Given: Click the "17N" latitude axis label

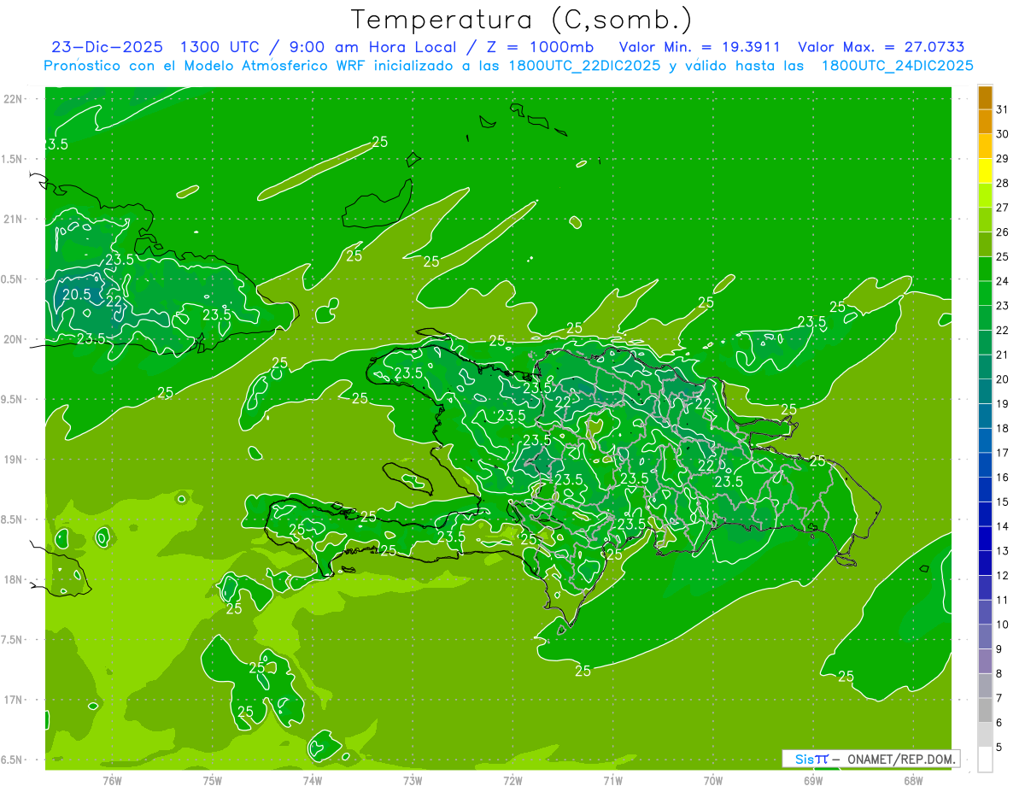Looking at the screenshot, I should pyautogui.click(x=13, y=700).
